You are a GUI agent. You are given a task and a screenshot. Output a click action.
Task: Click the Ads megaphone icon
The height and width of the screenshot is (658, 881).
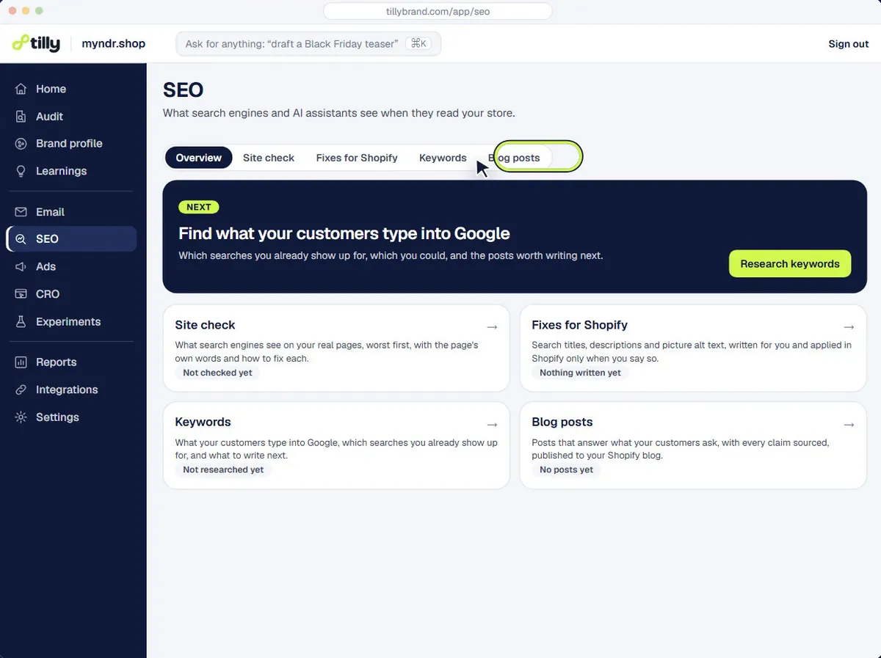pos(21,267)
